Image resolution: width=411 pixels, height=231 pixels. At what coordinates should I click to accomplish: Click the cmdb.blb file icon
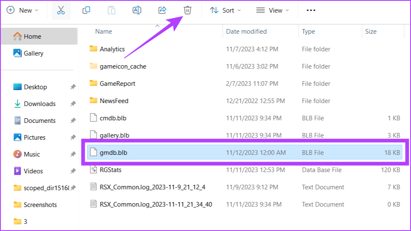point(93,117)
